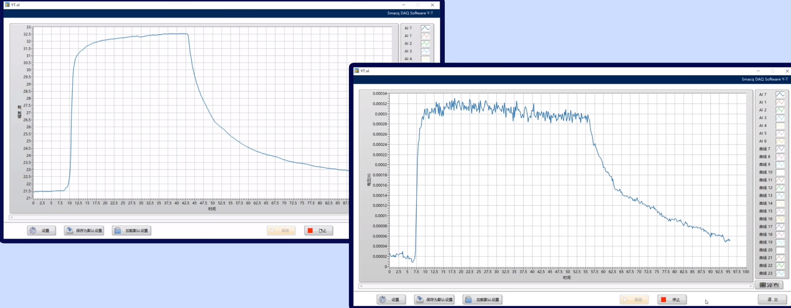Open 设置 settings in the back window

point(41,231)
